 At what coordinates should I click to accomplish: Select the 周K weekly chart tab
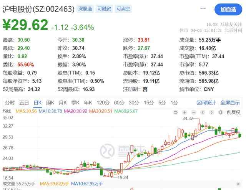pyautogui.click(x=50, y=102)
